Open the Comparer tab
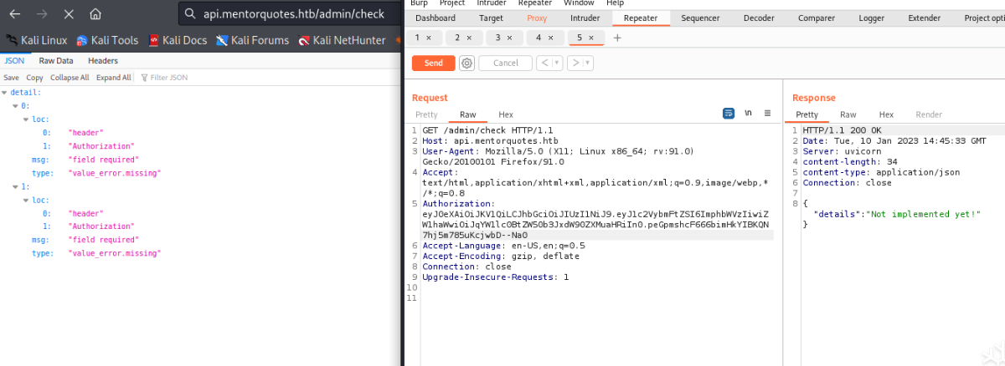The width and height of the screenshot is (1005, 366). (x=816, y=18)
